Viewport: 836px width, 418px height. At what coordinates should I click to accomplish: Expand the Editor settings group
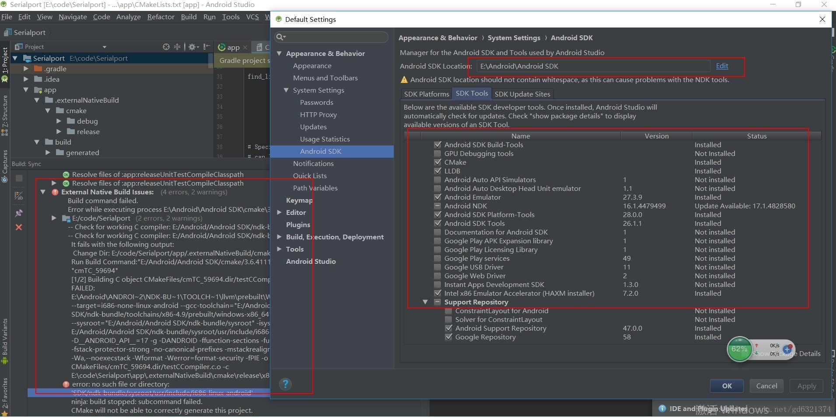(x=279, y=212)
